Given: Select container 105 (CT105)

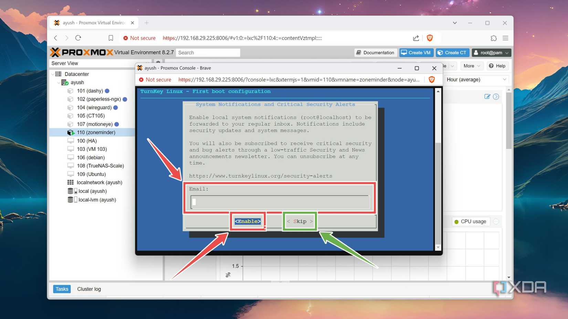Looking at the screenshot, I should pos(91,116).
